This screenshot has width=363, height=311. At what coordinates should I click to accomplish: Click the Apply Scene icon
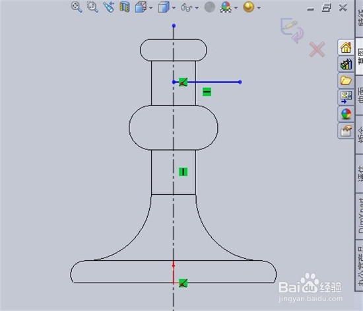pos(226,7)
